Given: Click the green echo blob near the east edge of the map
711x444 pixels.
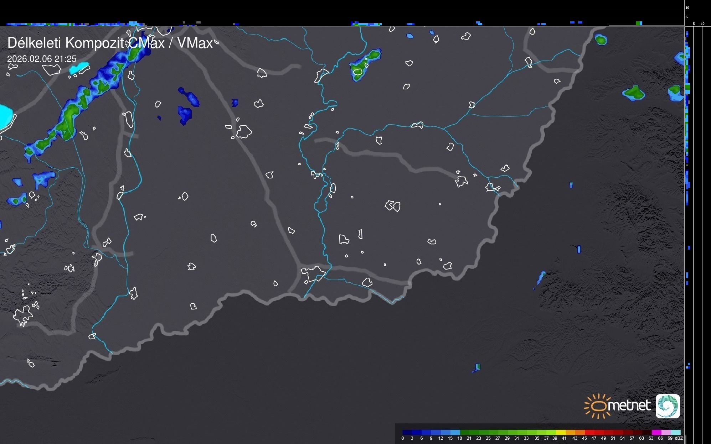Looking at the screenshot, I should tap(634, 93).
